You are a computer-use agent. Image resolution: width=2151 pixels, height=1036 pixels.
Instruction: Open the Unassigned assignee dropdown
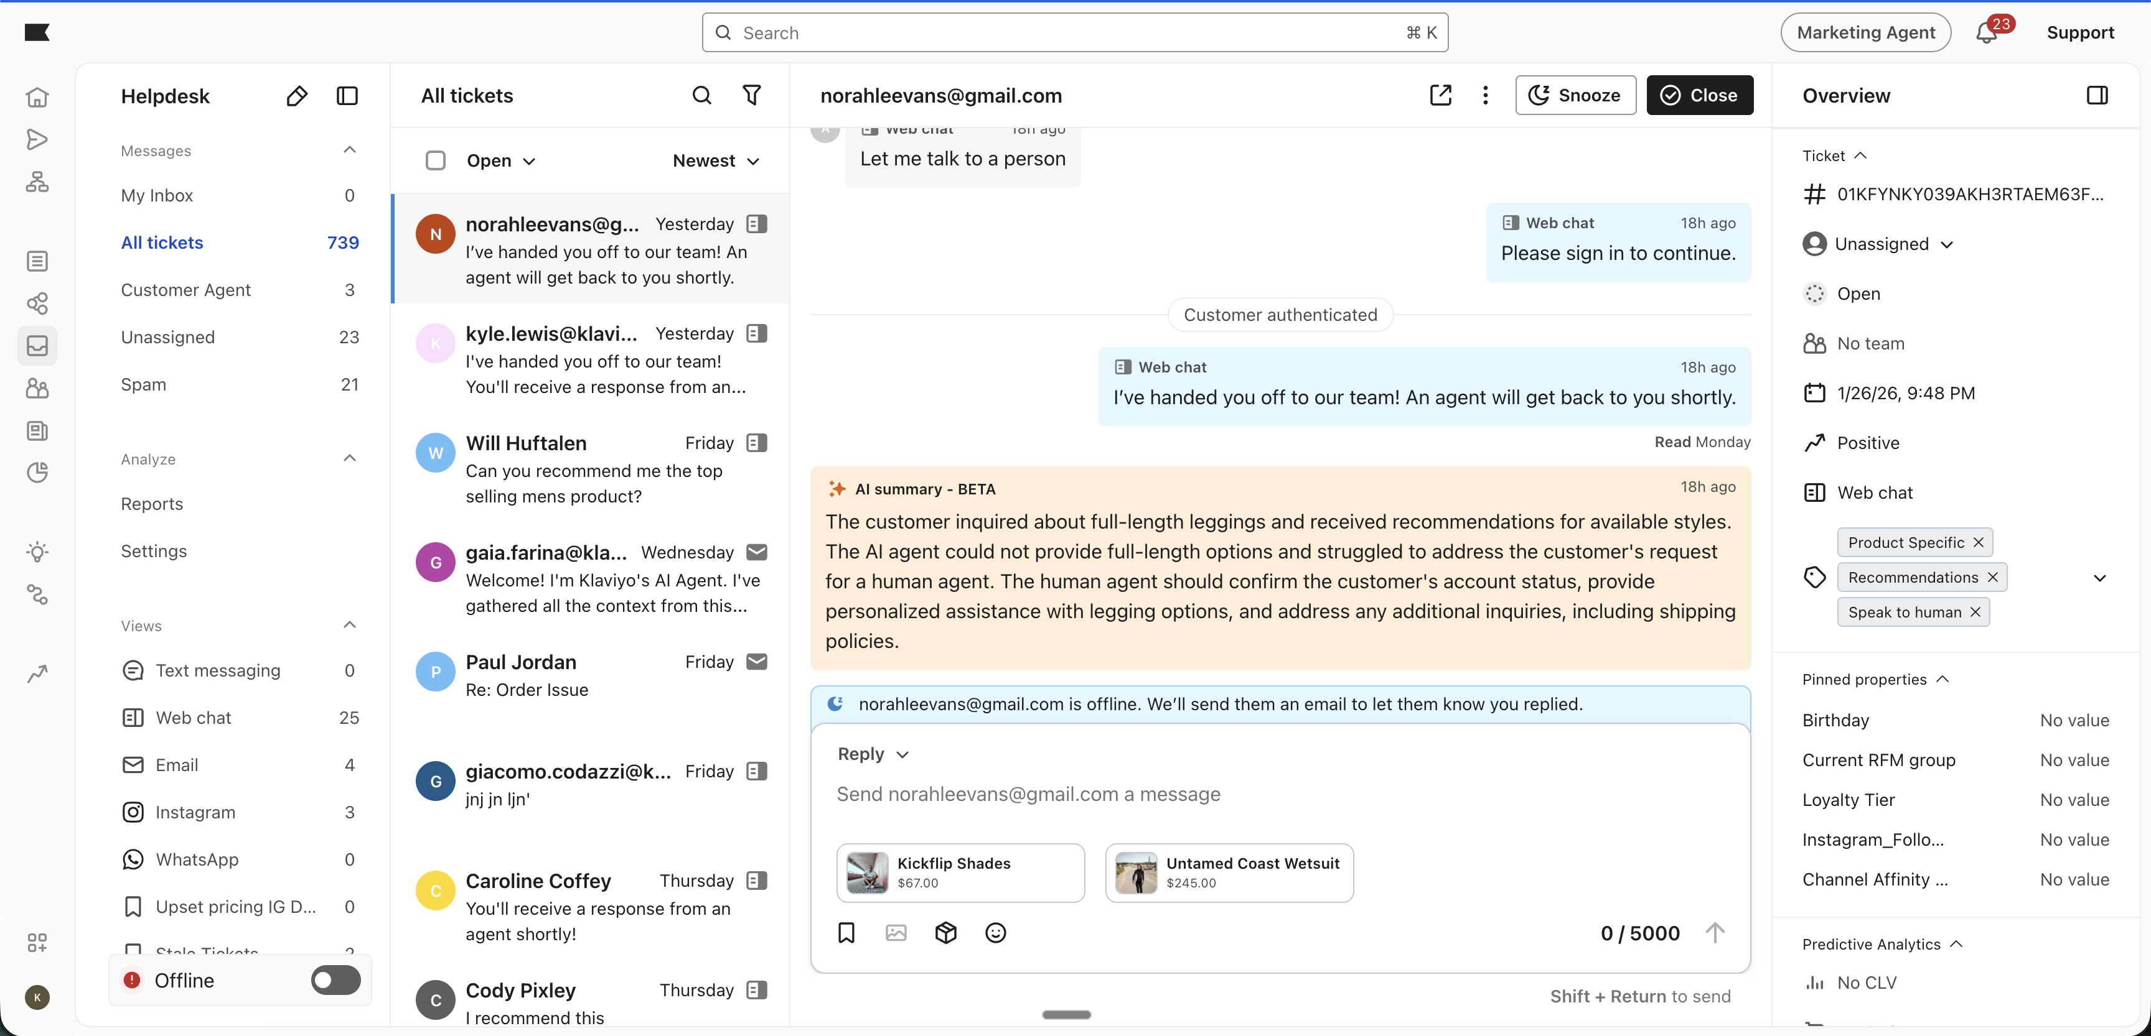tap(1880, 244)
